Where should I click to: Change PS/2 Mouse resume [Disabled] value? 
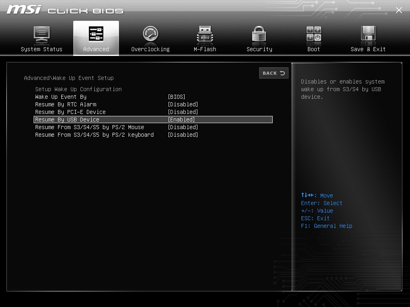183,127
